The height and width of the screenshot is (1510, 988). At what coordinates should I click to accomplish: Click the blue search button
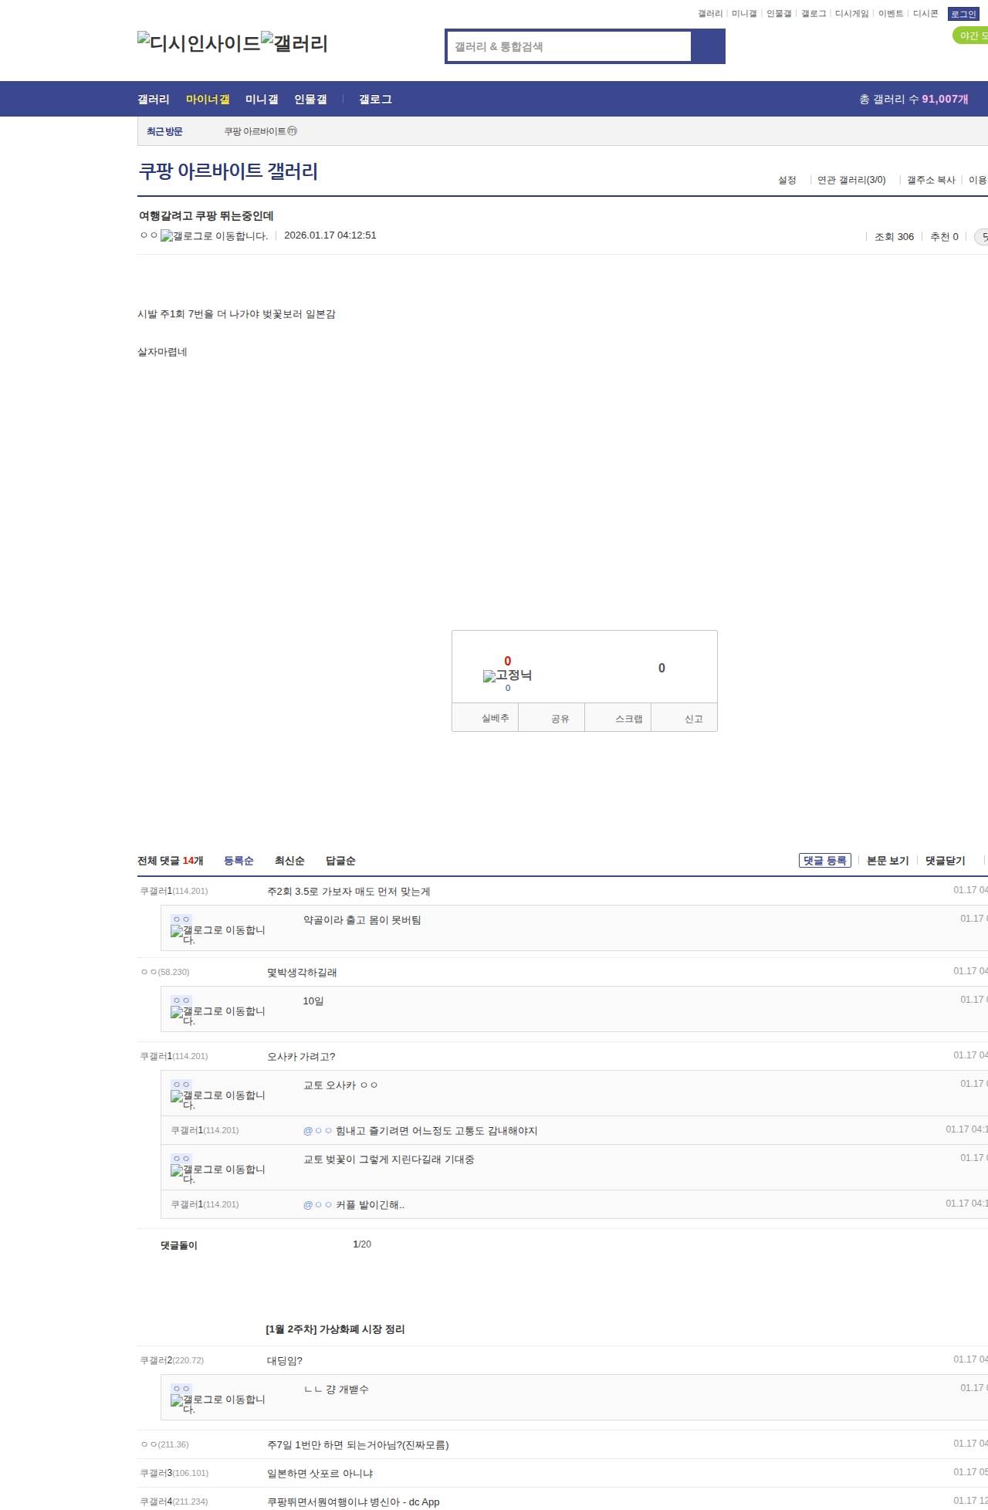pos(708,46)
